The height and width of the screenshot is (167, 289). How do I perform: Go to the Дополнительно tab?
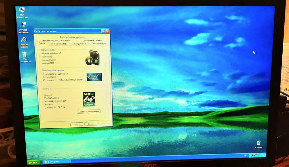click(x=99, y=44)
